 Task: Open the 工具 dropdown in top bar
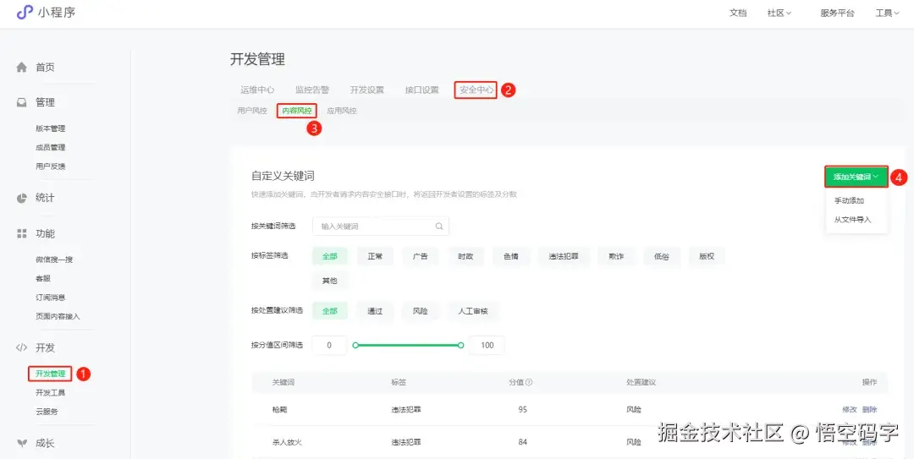887,14
